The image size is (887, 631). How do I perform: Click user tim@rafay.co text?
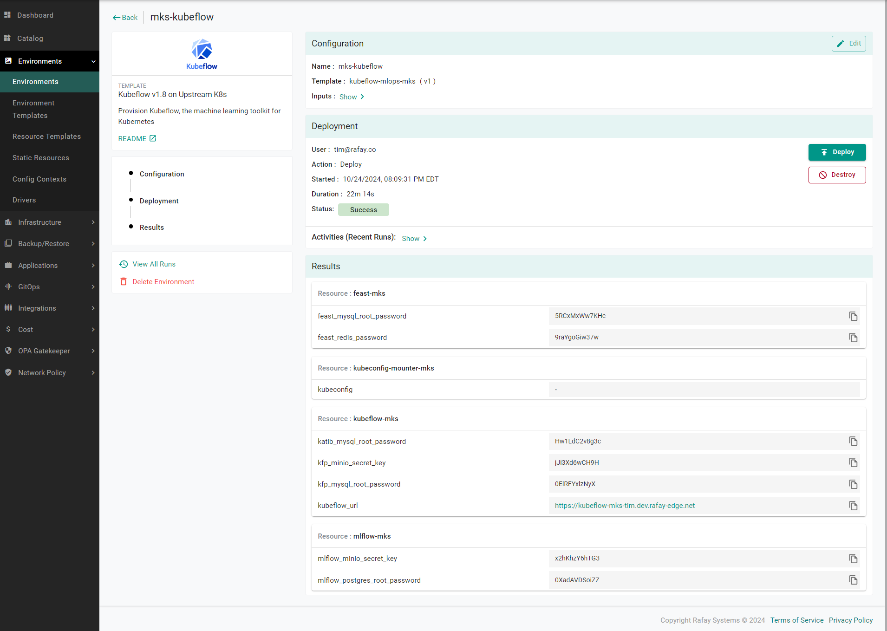point(355,150)
